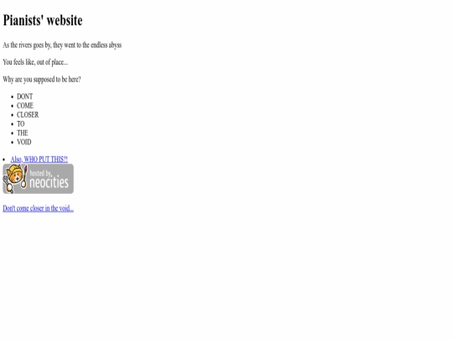Viewport: 453px width, 340px height.
Task: Click the 'VOID' list item
Action: point(24,142)
